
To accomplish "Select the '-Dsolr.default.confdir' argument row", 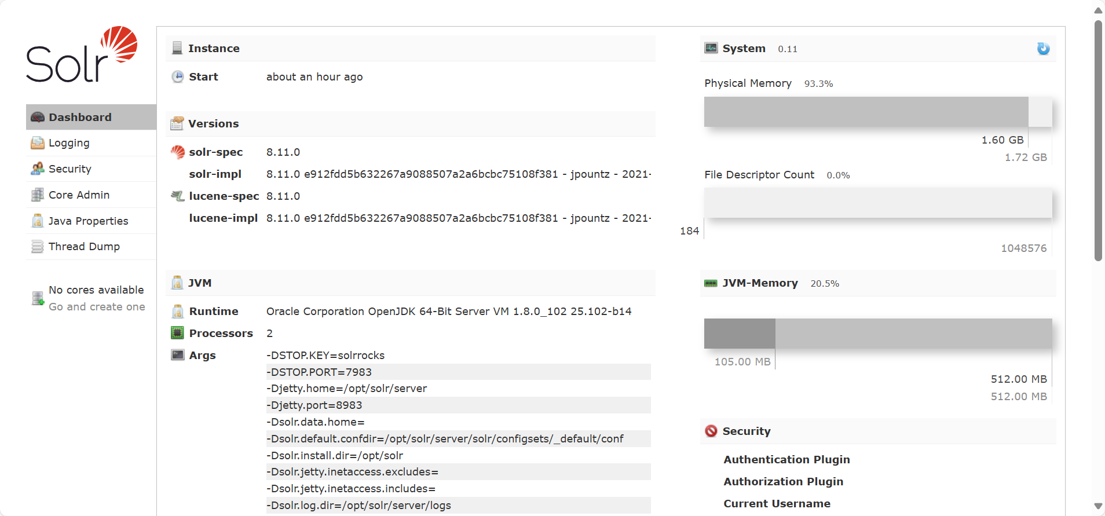I will tap(459, 439).
